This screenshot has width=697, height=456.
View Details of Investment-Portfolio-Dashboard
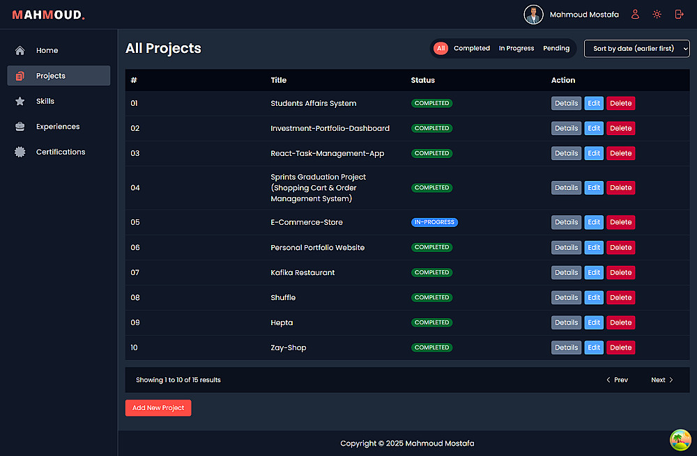(x=566, y=128)
